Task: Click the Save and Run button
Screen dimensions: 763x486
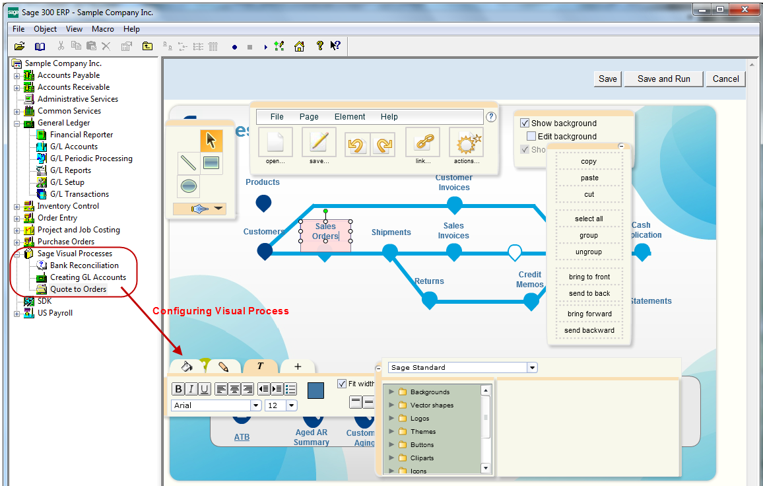Action: pos(664,79)
